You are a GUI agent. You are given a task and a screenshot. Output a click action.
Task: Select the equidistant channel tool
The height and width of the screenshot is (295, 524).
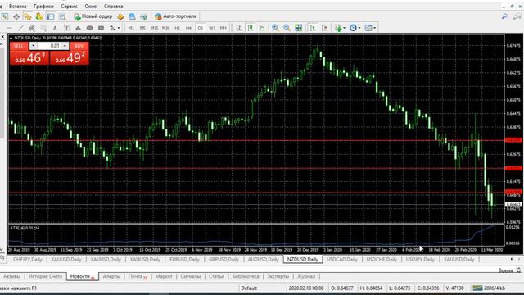[x=32, y=28]
